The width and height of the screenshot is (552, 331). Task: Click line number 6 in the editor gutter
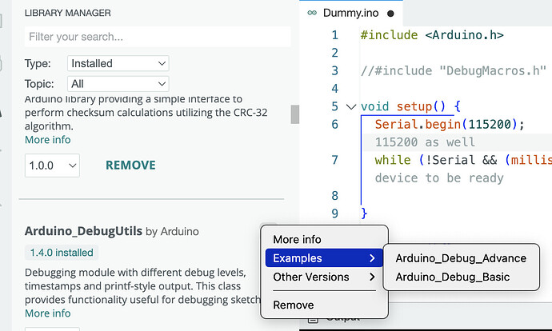(334, 124)
